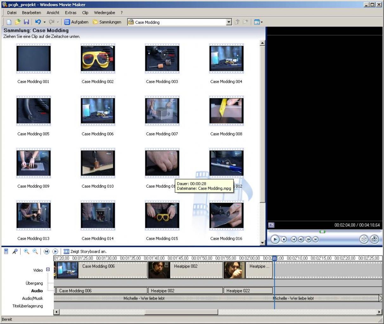
Task: Click the new collection folder icon
Action: pos(245,22)
